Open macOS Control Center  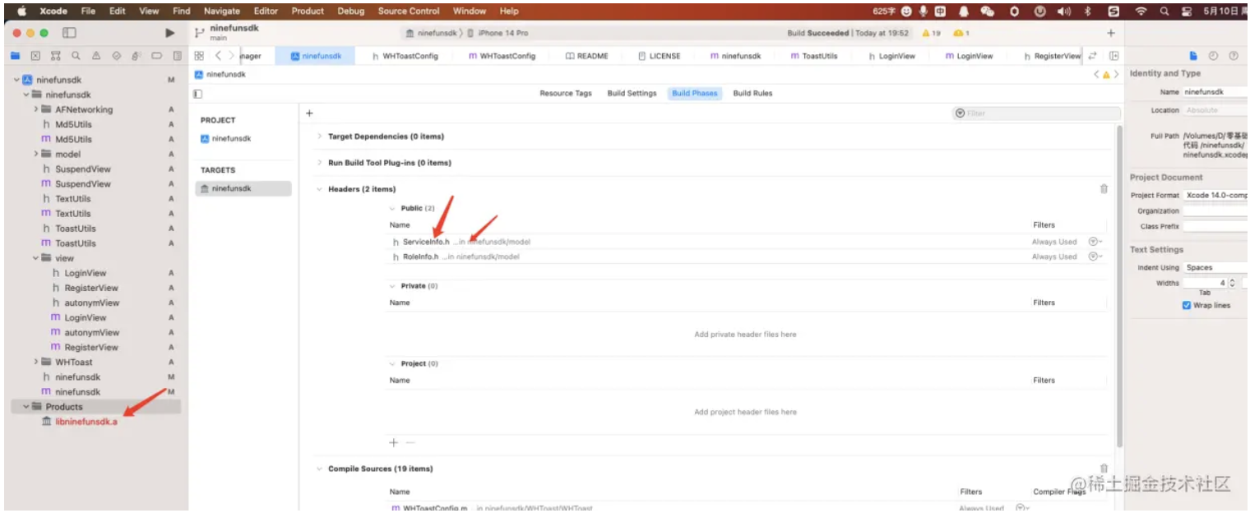(1186, 11)
